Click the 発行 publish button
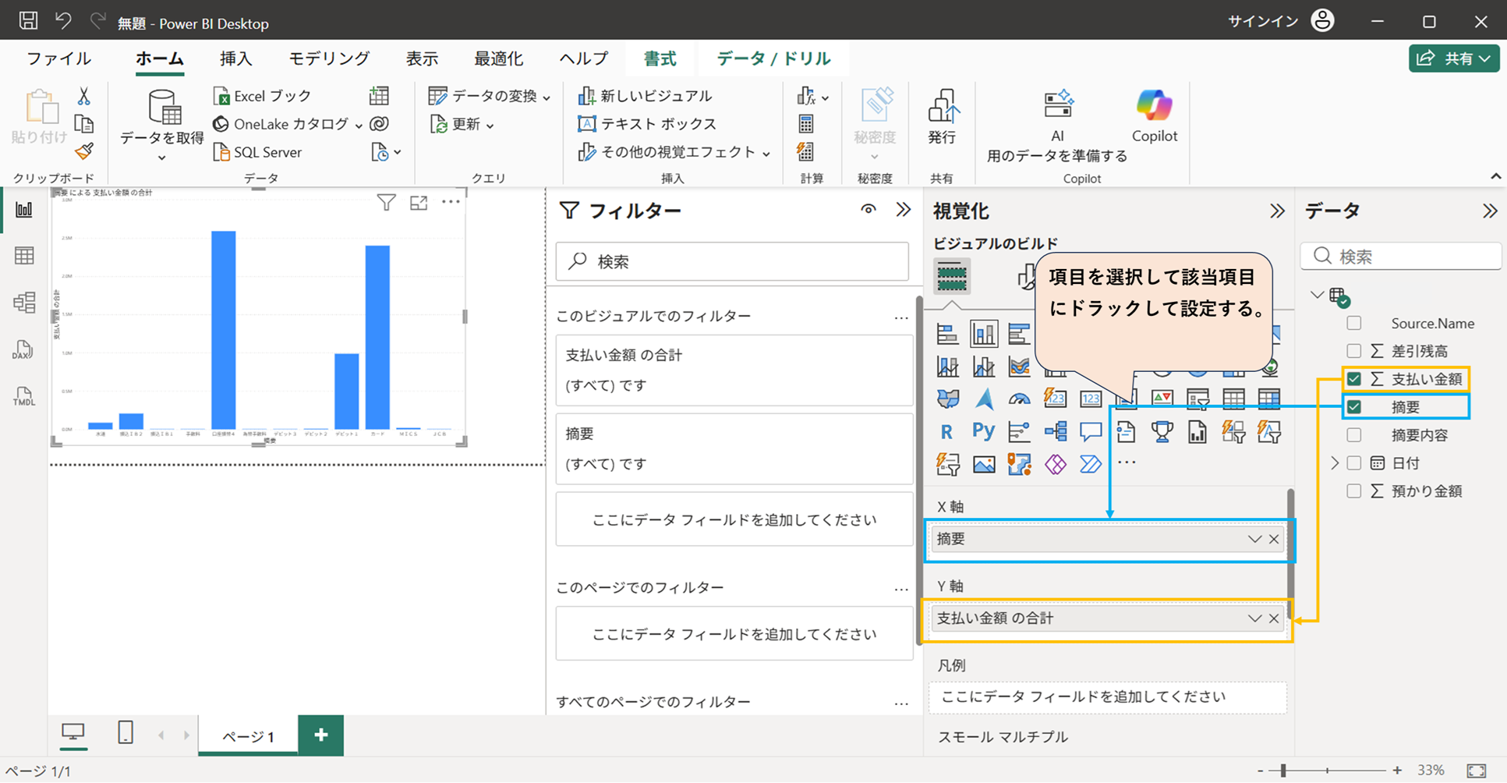 click(x=943, y=117)
